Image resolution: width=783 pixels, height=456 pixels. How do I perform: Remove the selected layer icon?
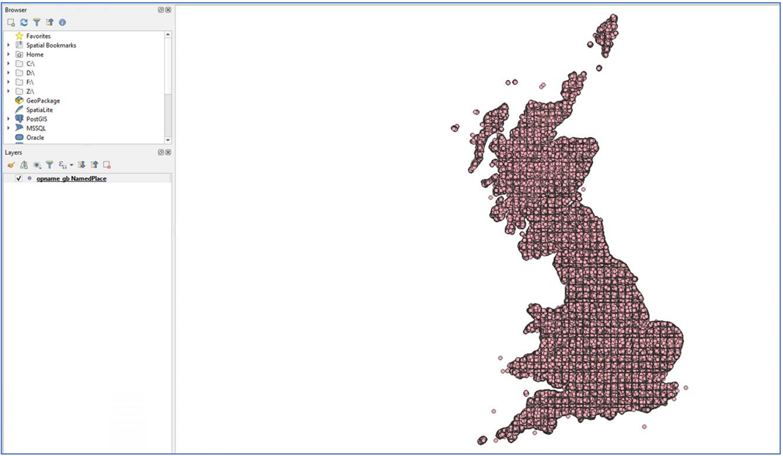pos(107,165)
